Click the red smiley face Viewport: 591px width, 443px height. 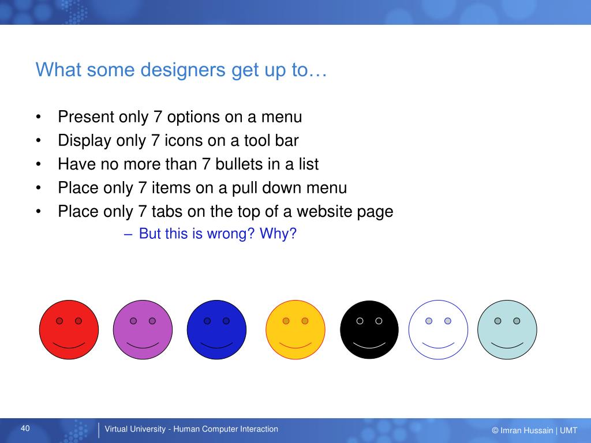(x=69, y=329)
